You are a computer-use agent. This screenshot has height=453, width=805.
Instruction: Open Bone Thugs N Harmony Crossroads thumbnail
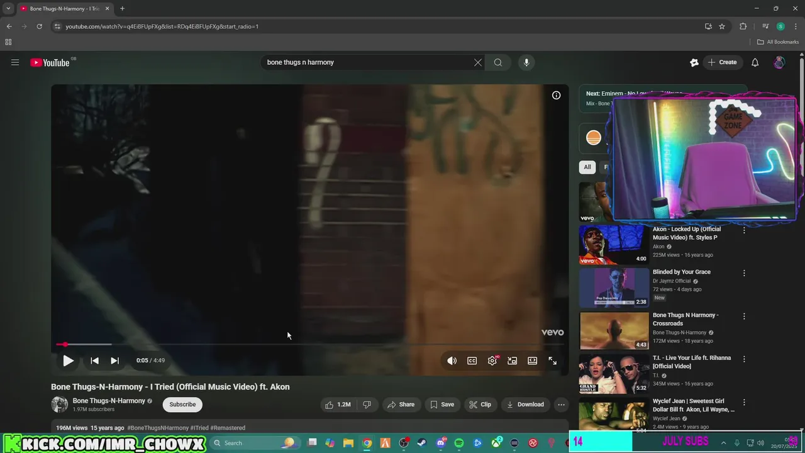[x=614, y=330]
